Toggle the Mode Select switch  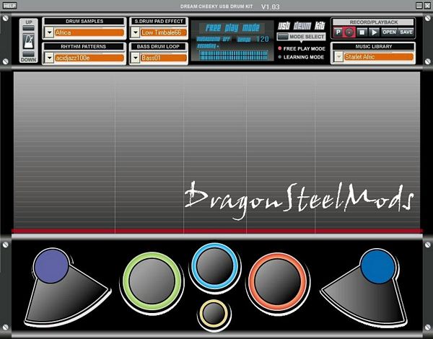282,36
